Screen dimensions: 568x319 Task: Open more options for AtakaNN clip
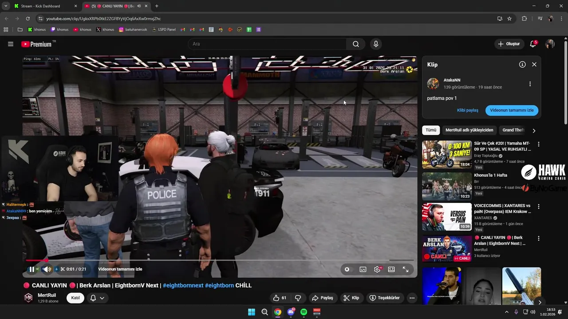pyautogui.click(x=530, y=84)
